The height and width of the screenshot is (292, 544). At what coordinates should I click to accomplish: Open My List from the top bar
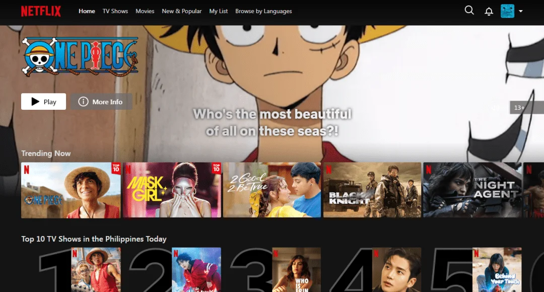(218, 11)
